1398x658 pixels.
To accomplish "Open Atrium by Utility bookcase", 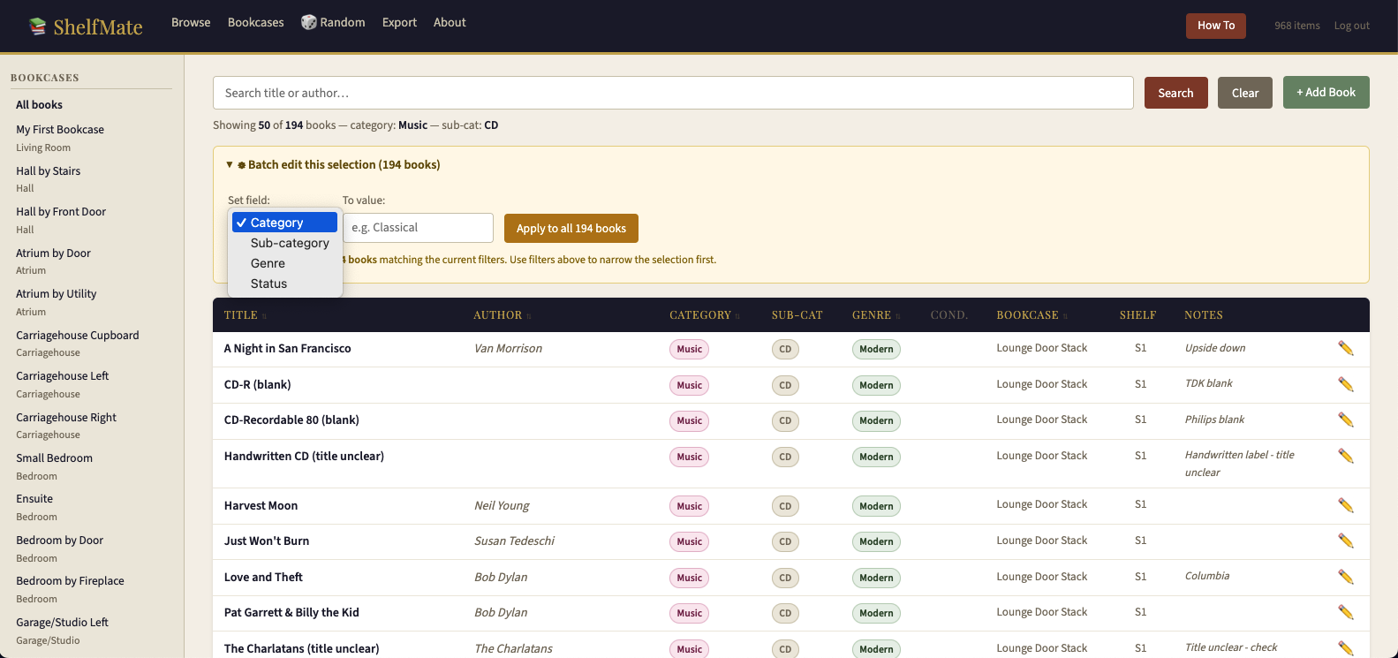I will (x=56, y=293).
